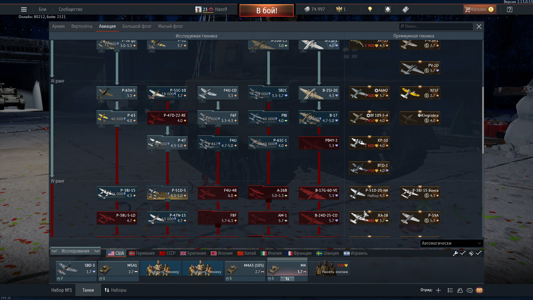Open the Бои menu
Image resolution: width=533 pixels, height=300 pixels.
coord(42,9)
